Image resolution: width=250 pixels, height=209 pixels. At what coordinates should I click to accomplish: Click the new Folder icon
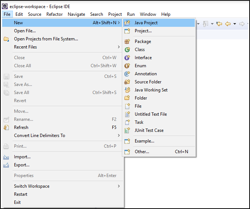point(127,98)
